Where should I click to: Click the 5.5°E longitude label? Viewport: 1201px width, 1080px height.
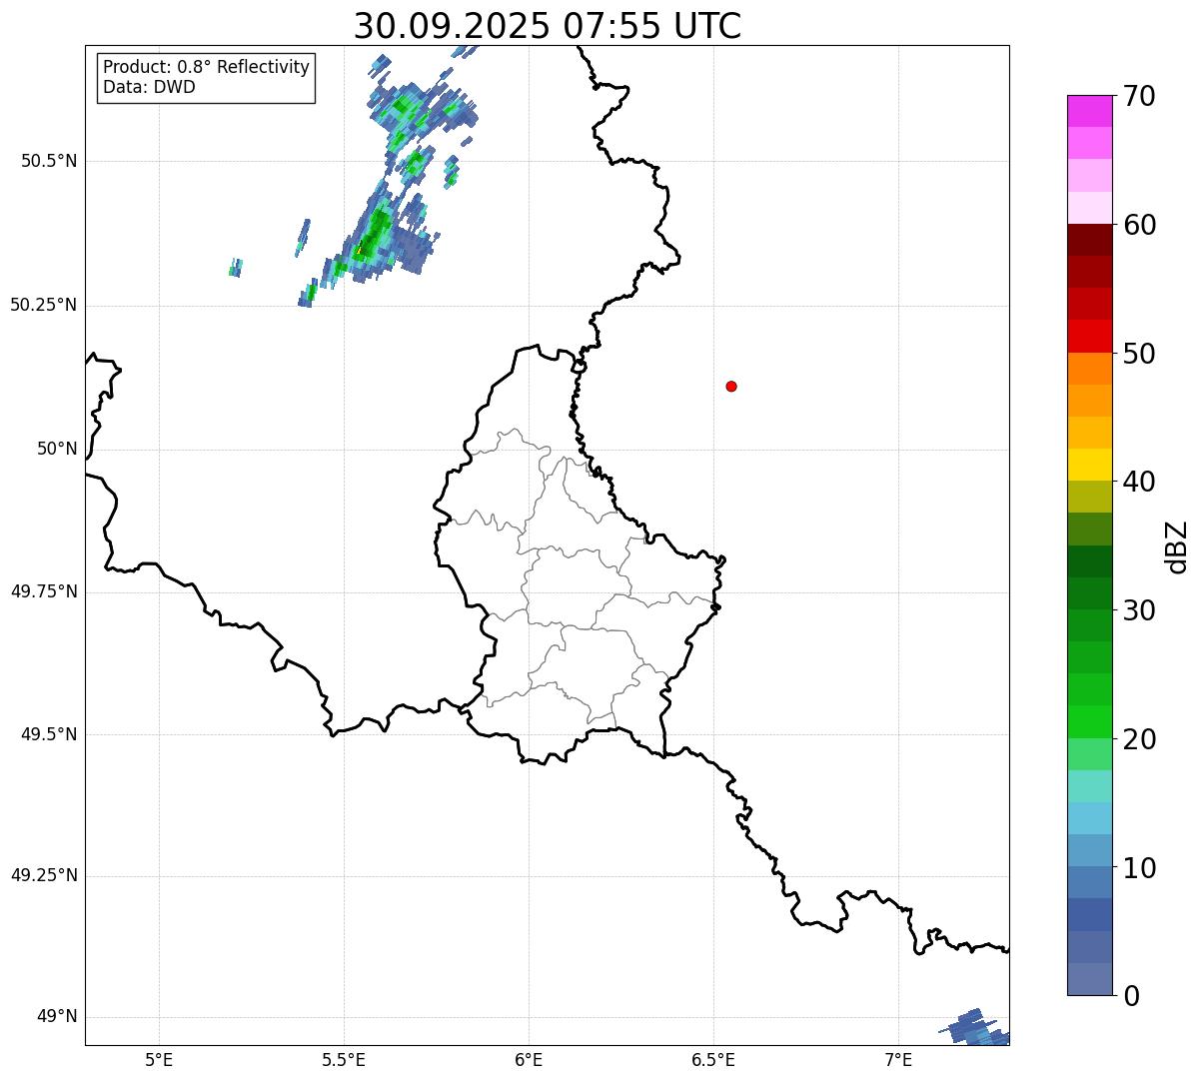pyautogui.click(x=344, y=1059)
